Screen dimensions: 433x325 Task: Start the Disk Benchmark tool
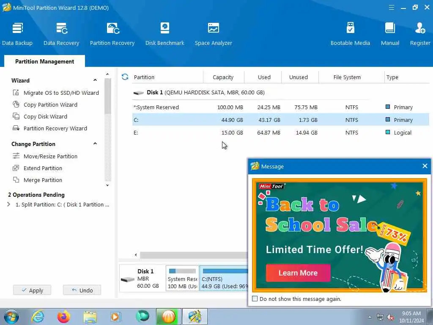tap(164, 34)
